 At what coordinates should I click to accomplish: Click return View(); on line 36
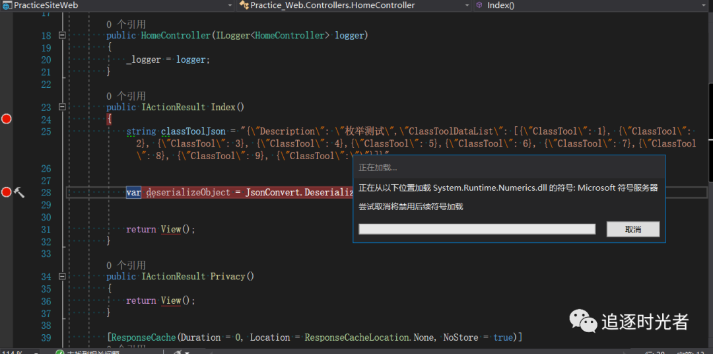click(x=160, y=301)
